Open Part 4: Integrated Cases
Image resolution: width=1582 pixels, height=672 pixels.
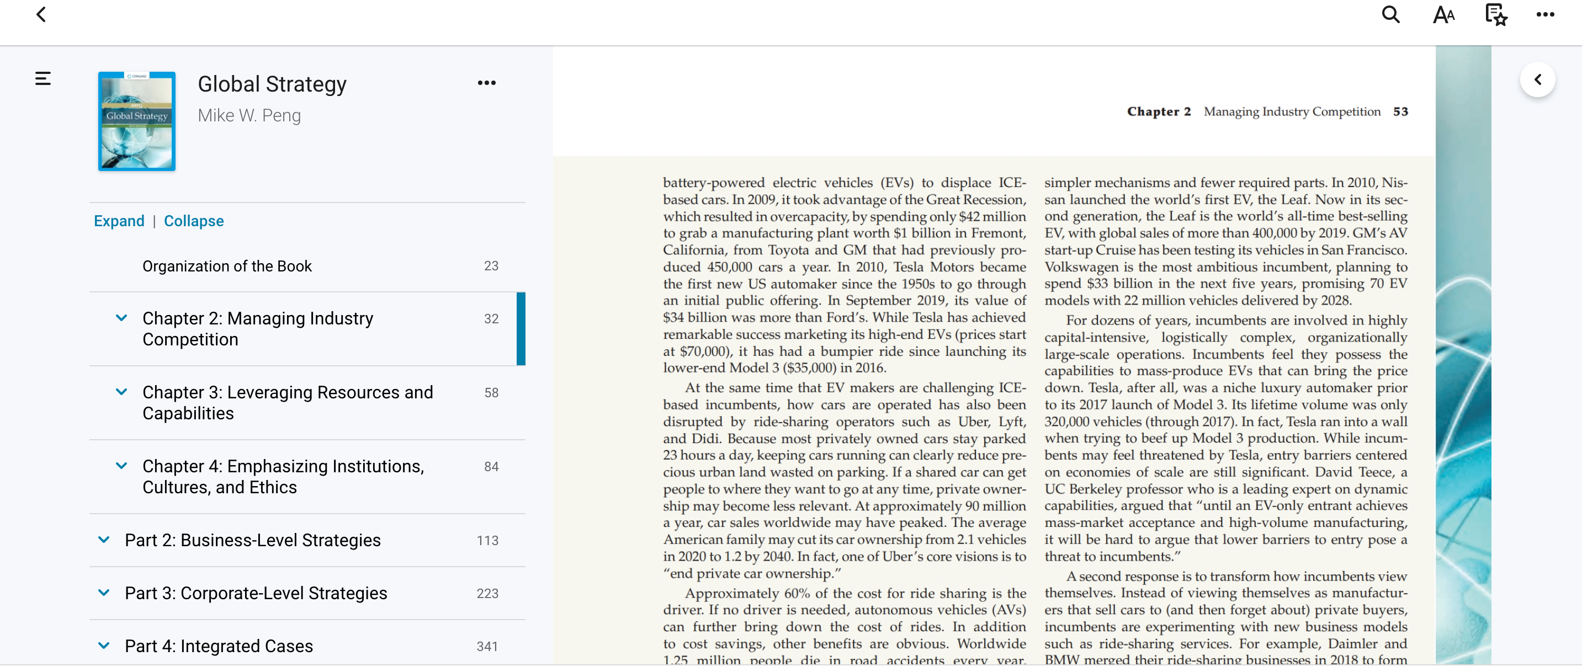tap(219, 646)
